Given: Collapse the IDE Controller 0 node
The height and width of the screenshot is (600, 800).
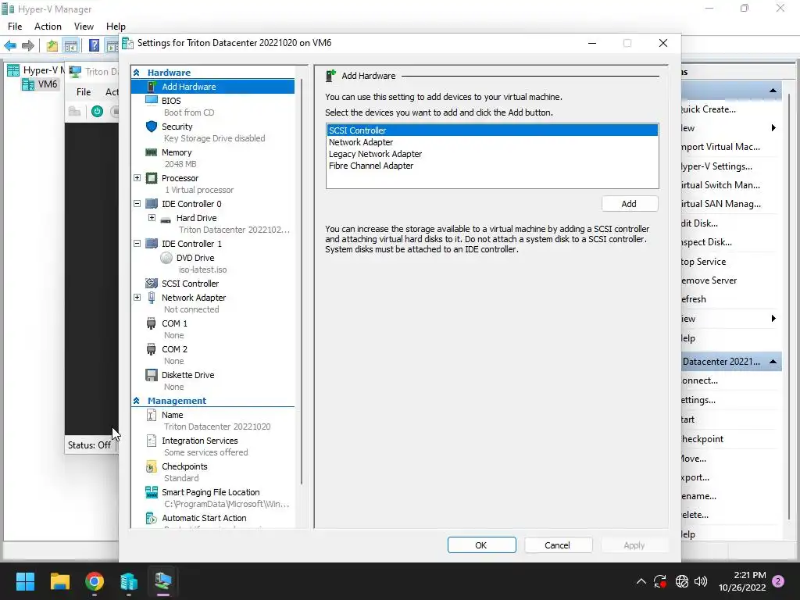Looking at the screenshot, I should 137,204.
